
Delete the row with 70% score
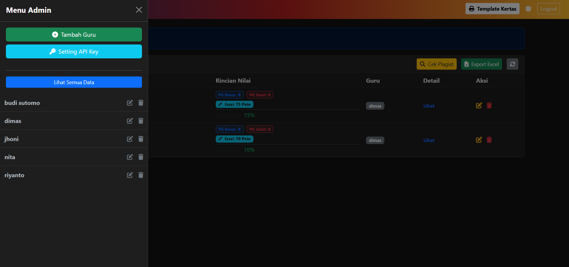(x=489, y=140)
